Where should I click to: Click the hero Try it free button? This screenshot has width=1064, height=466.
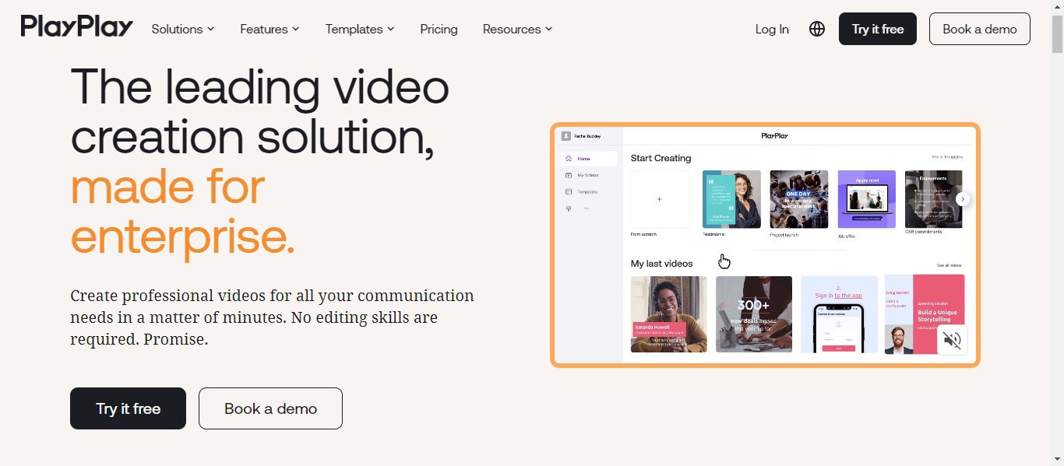tap(129, 408)
